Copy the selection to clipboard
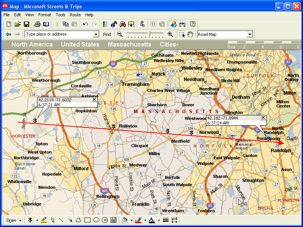303x227 pixels. point(66,24)
